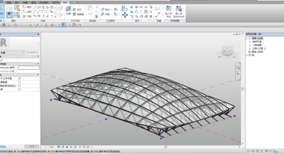Click the Save icon in quick access toolbar

[4, 25]
